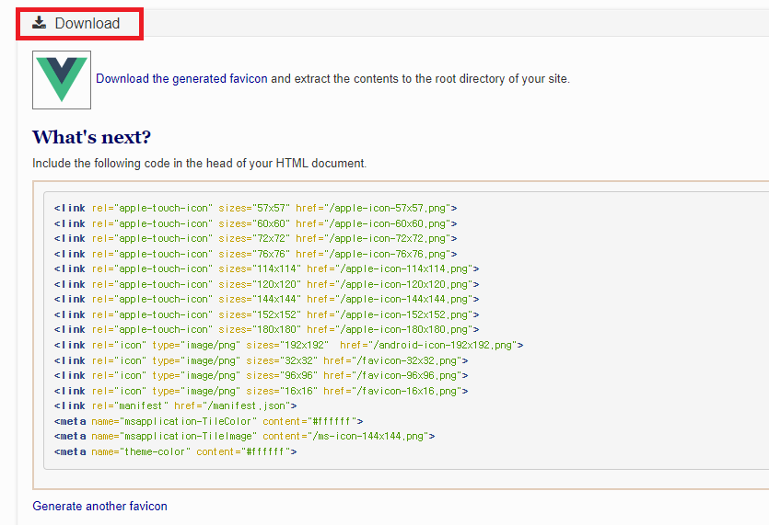This screenshot has height=525, width=769.
Task: Click the manifest.json link code line
Action: point(176,406)
